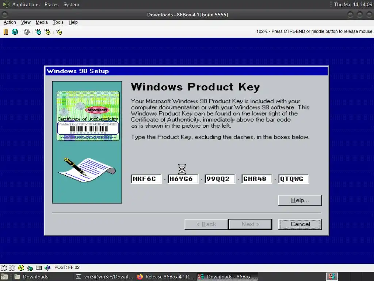Open the View menu
Screen dimensions: 374x281
(x=26, y=22)
